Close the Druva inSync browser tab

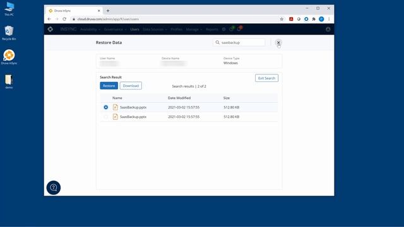click(x=99, y=11)
